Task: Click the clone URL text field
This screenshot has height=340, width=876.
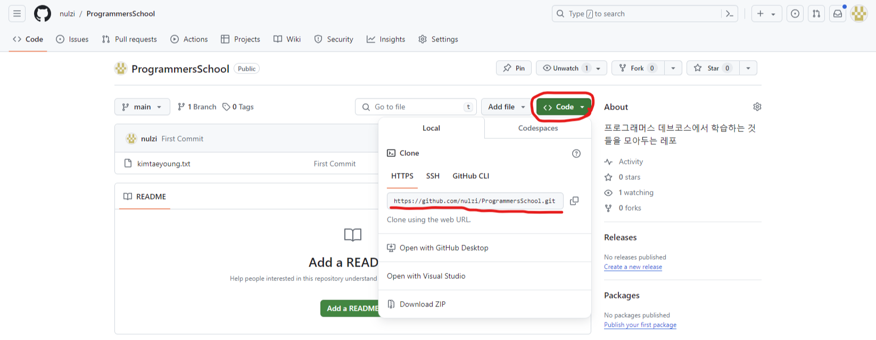Action: [x=475, y=201]
